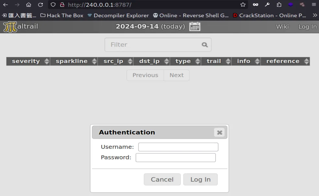Sort table by the src_ip column

[113, 61]
